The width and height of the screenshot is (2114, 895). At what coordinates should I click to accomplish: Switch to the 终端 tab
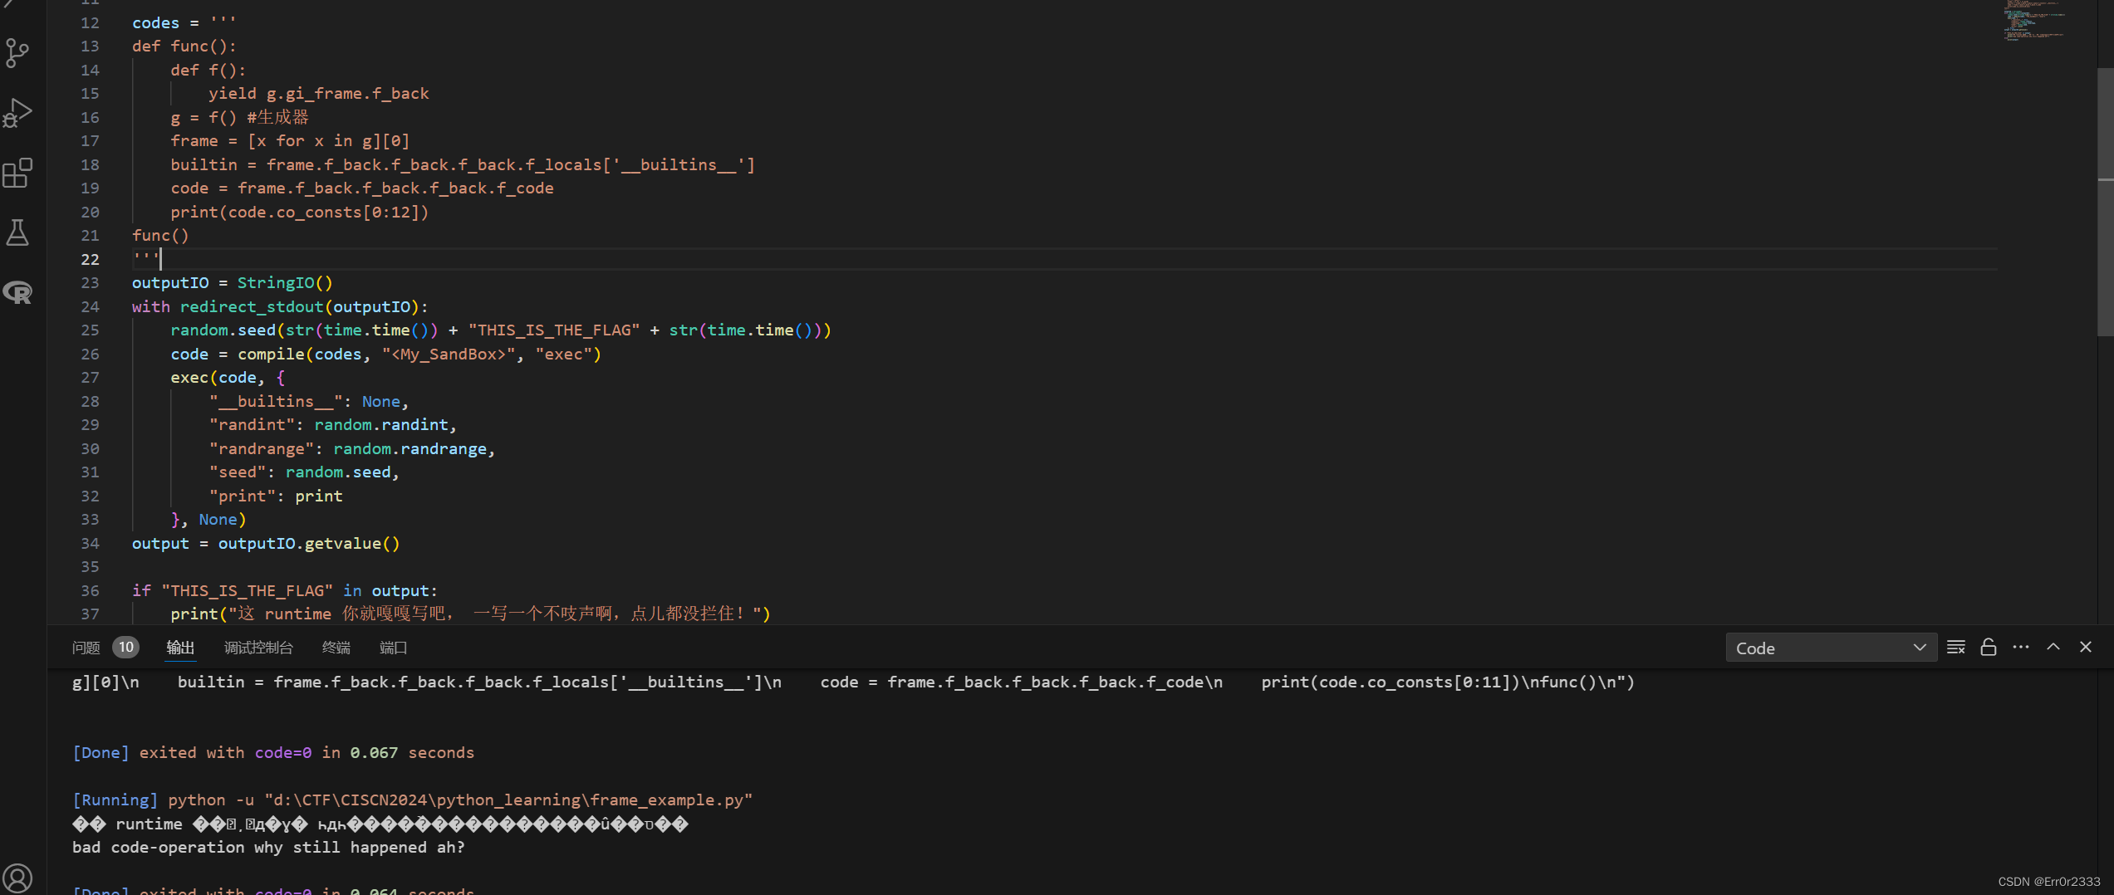point(336,648)
